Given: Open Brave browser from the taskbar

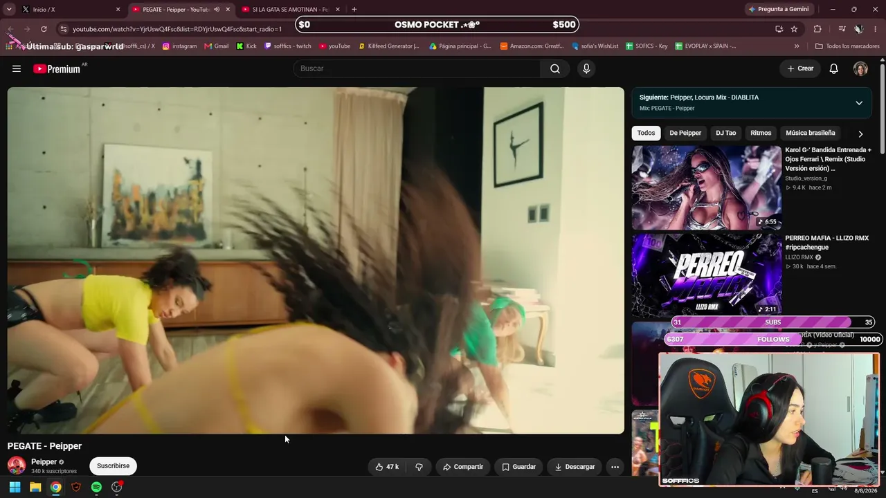Looking at the screenshot, I should point(76,487).
